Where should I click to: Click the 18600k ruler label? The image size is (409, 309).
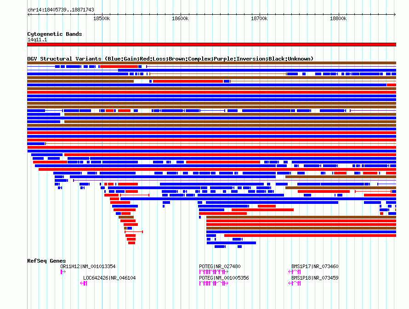[x=180, y=18]
